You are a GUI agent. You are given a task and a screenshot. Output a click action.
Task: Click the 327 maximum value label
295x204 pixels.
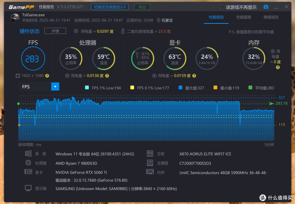tap(282, 97)
